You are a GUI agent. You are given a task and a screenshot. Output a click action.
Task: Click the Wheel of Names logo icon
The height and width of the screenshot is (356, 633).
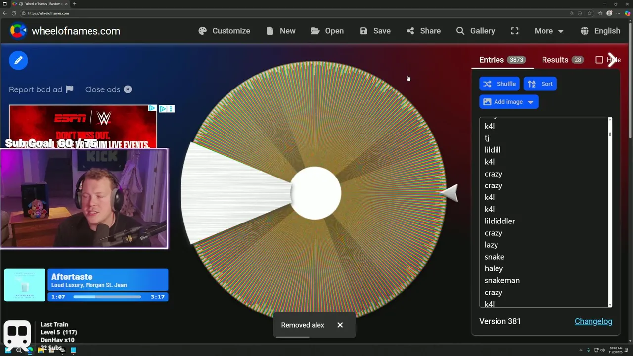click(x=18, y=31)
